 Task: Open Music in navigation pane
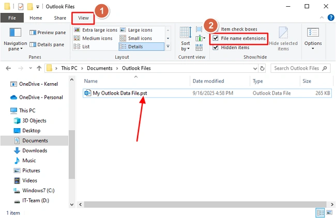click(x=25, y=161)
